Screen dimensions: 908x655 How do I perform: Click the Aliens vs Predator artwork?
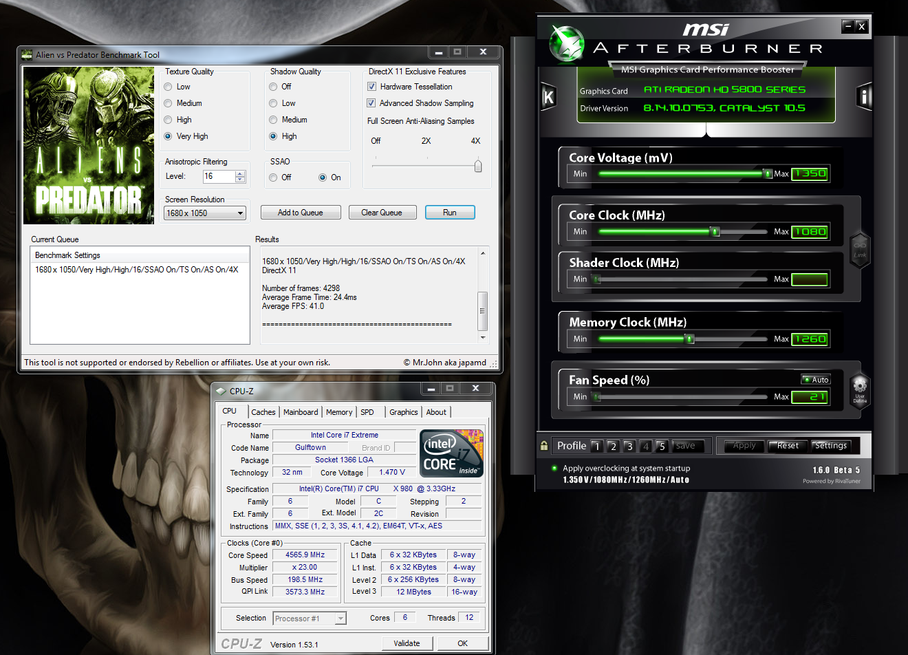click(89, 145)
